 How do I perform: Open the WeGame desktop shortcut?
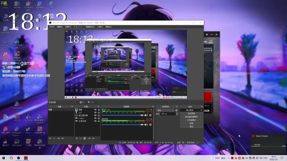point(28,118)
